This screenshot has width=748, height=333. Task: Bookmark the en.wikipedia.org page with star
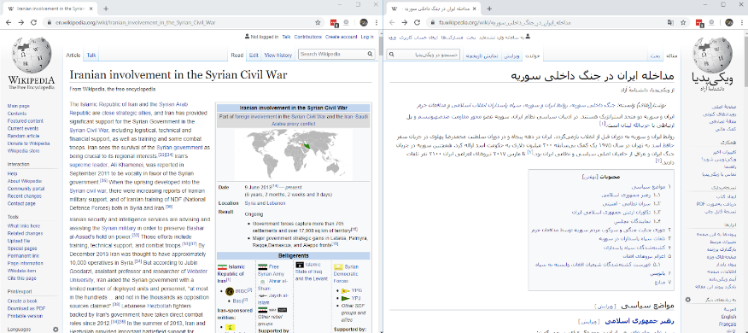[x=318, y=22]
